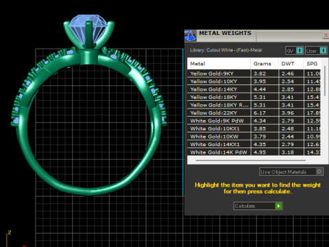
Task: Click the 3.96 DWT value
Action: [288, 113]
